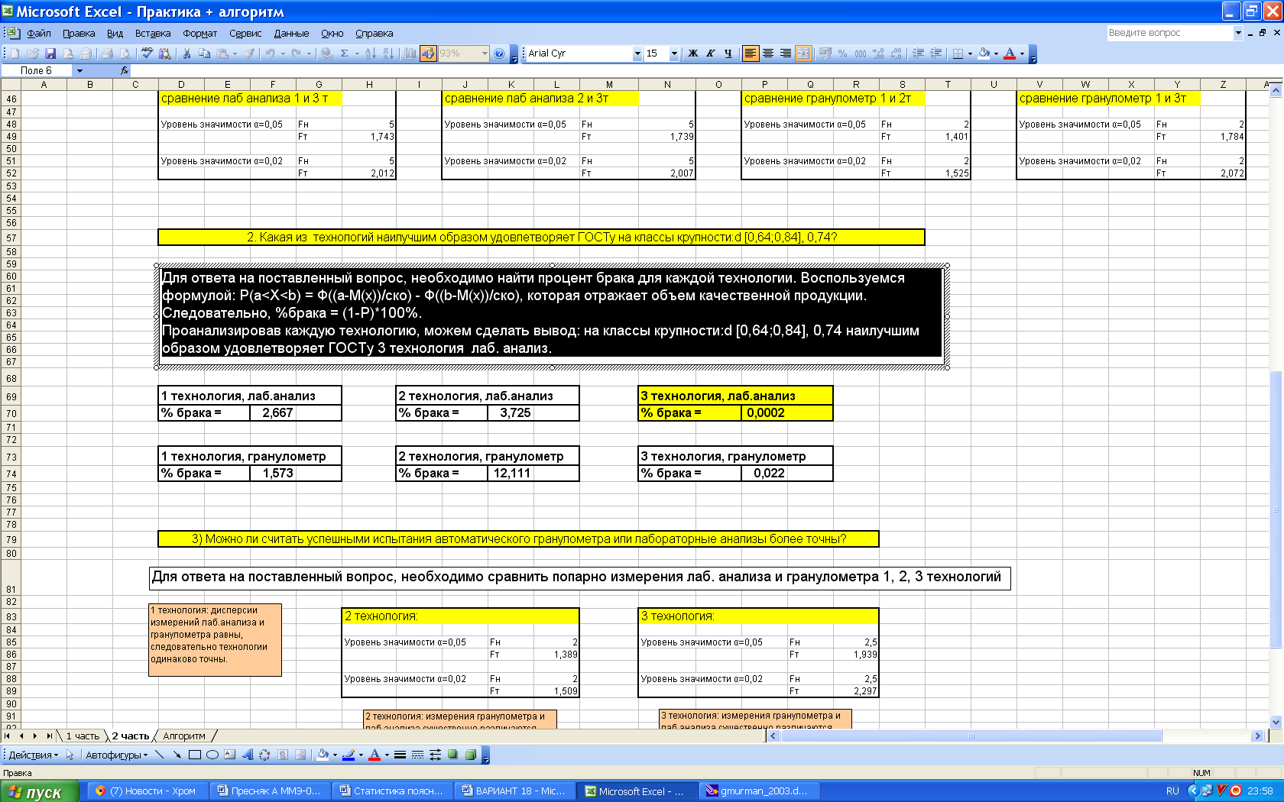
Task: Click the toolbar fill color paint bucket
Action: (984, 53)
